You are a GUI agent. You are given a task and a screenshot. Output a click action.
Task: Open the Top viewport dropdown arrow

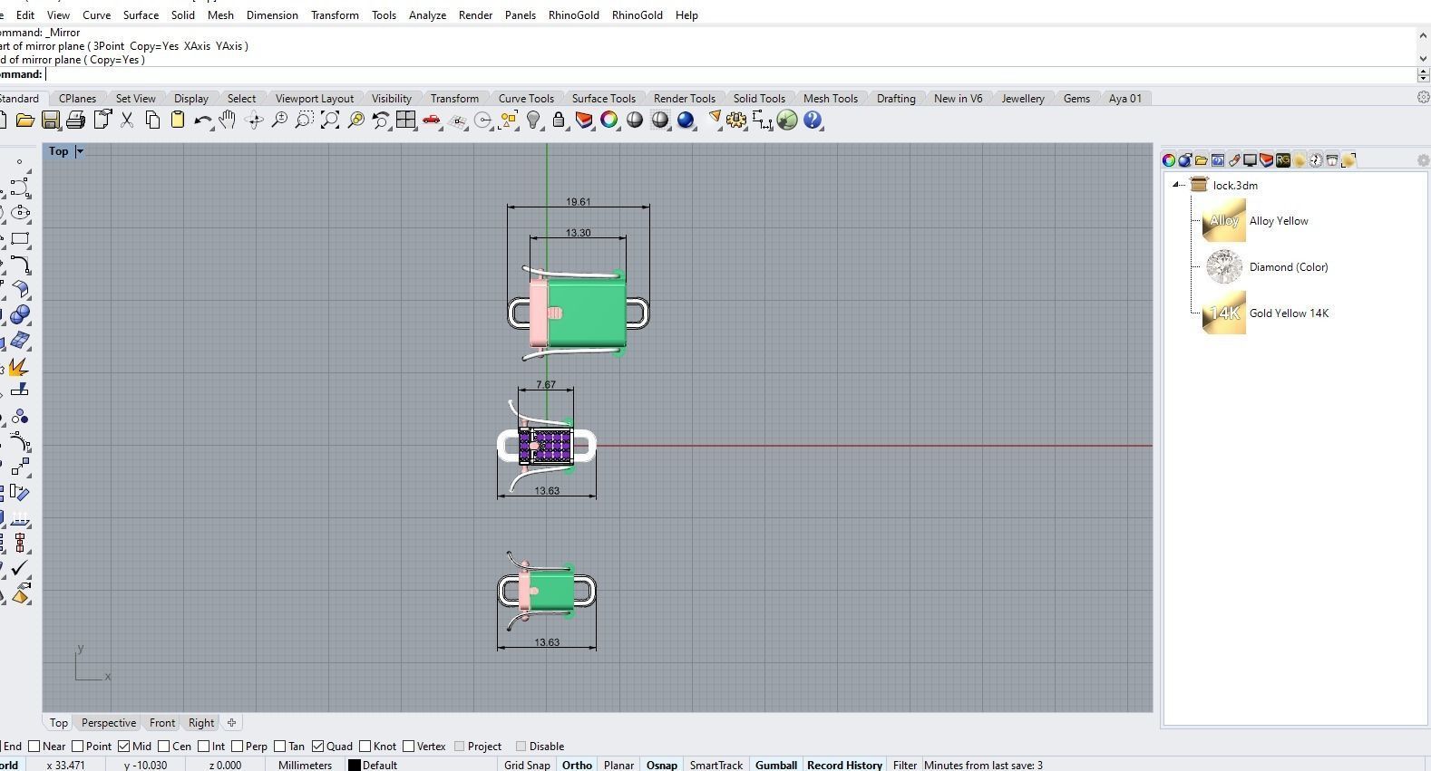coord(80,151)
